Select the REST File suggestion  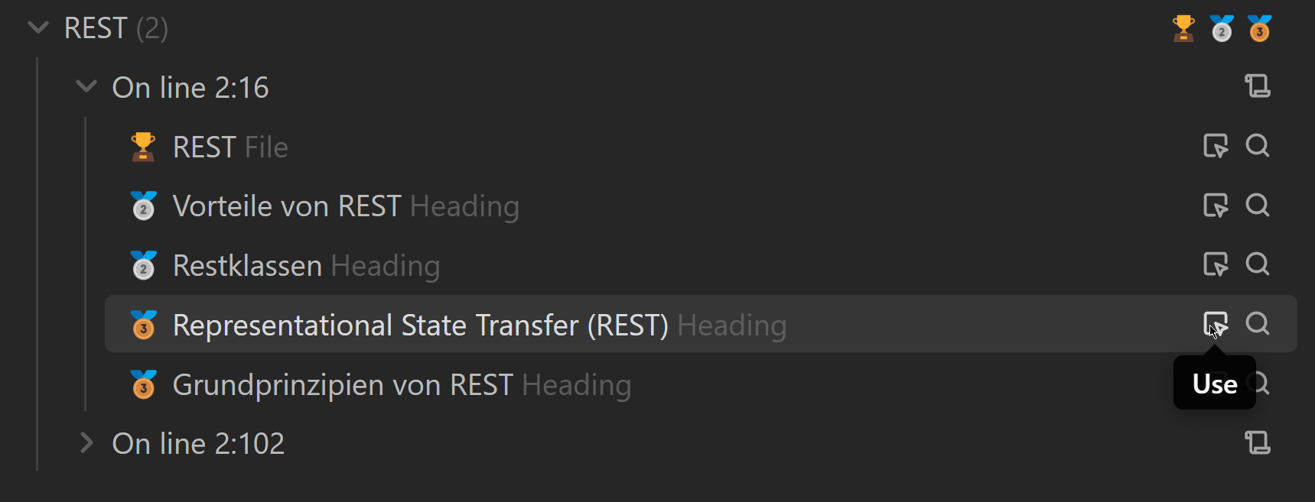229,147
